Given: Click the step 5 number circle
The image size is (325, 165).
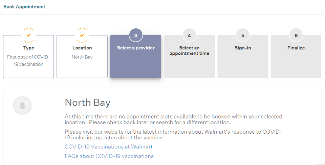Looking at the screenshot, I should pyautogui.click(x=243, y=35).
